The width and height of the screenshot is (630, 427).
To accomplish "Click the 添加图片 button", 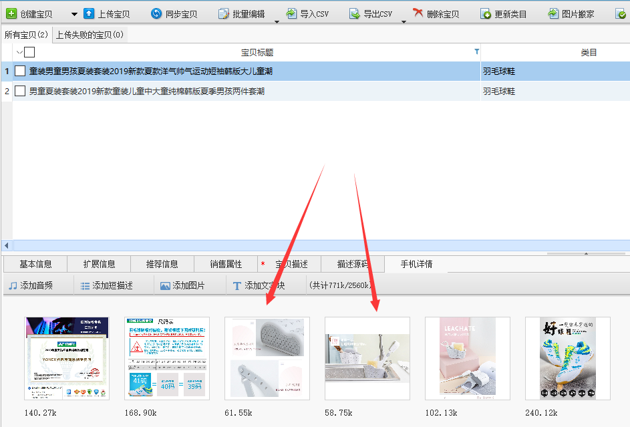I will (182, 285).
